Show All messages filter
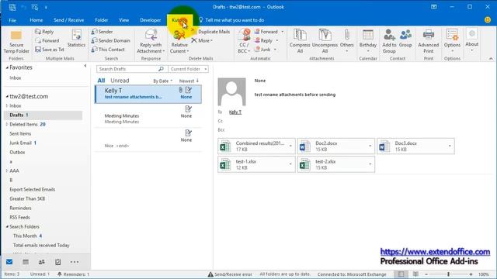Screen dimensions: 497x279 [x=101, y=81]
